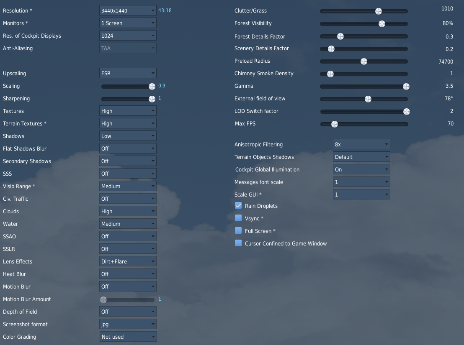This screenshot has height=345, width=464.
Task: Open the Civ. Traffic dropdown
Action: [128, 199]
